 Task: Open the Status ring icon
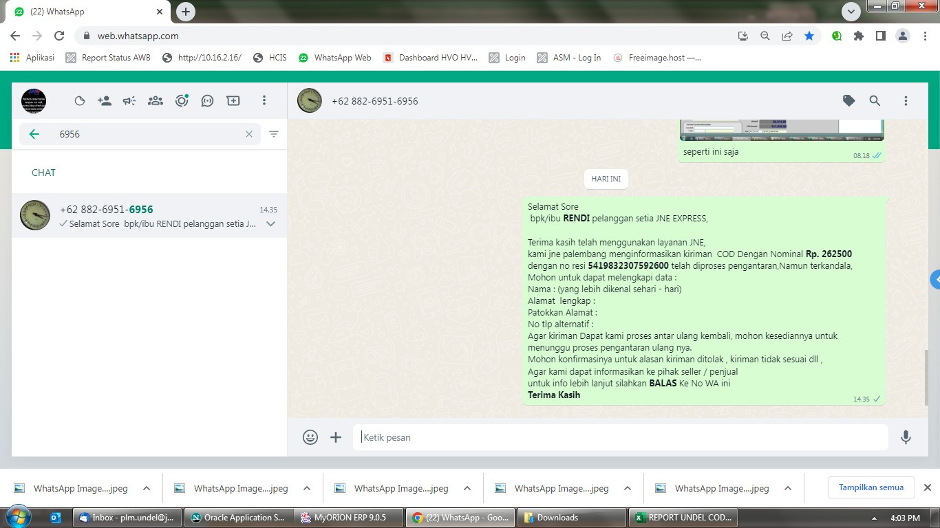click(x=182, y=101)
